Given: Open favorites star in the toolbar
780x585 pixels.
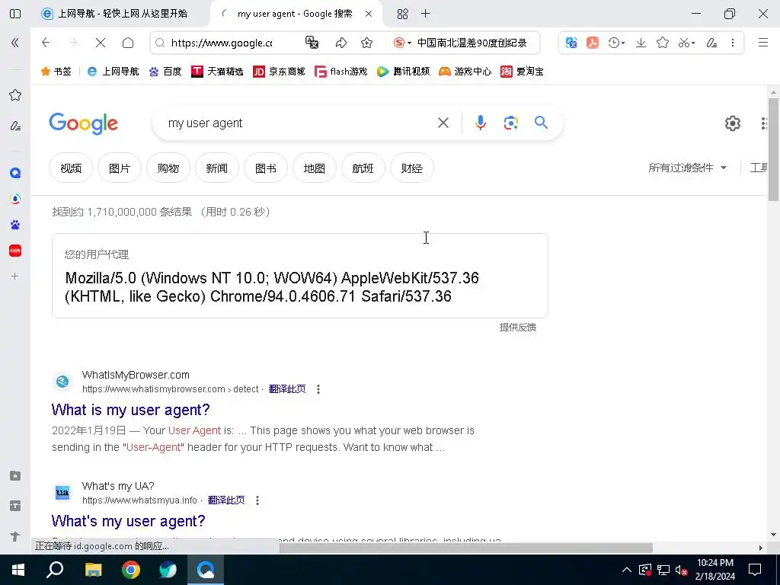Looking at the screenshot, I should pos(663,43).
